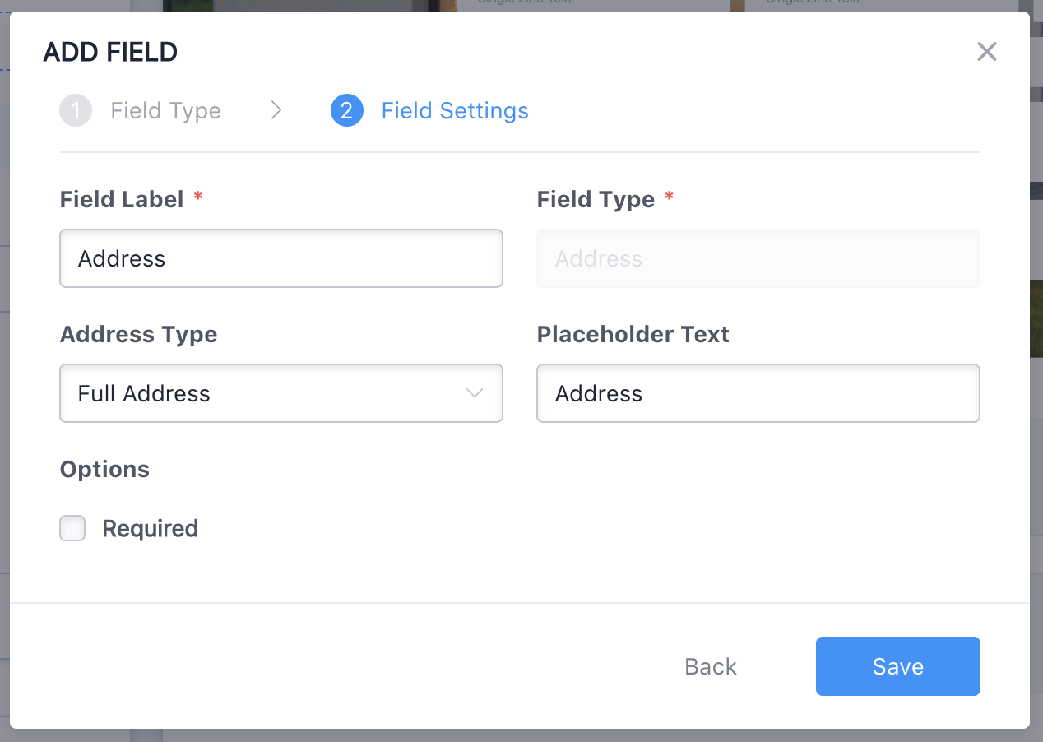The width and height of the screenshot is (1043, 742).
Task: Click the Placeholder Text caption
Action: pyautogui.click(x=633, y=335)
